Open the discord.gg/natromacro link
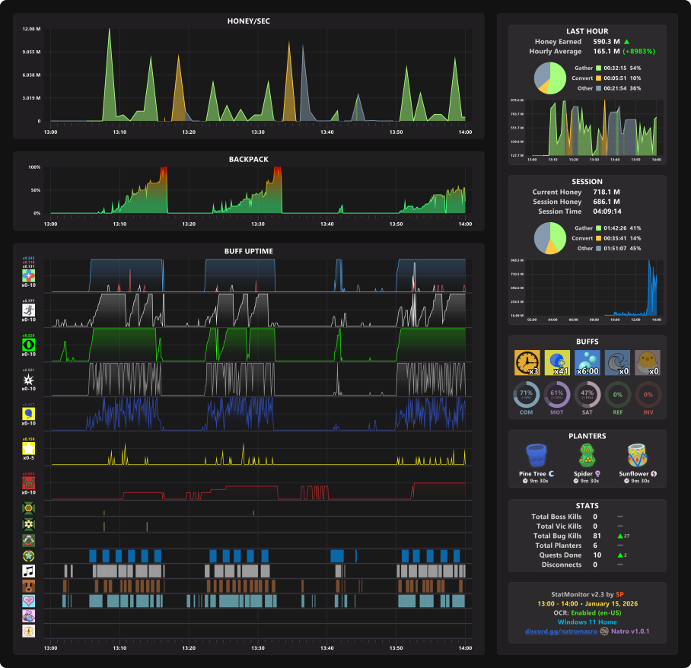 coord(561,631)
